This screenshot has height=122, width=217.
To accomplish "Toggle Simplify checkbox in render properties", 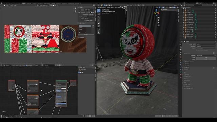I will pyautogui.click(x=184, y=74).
